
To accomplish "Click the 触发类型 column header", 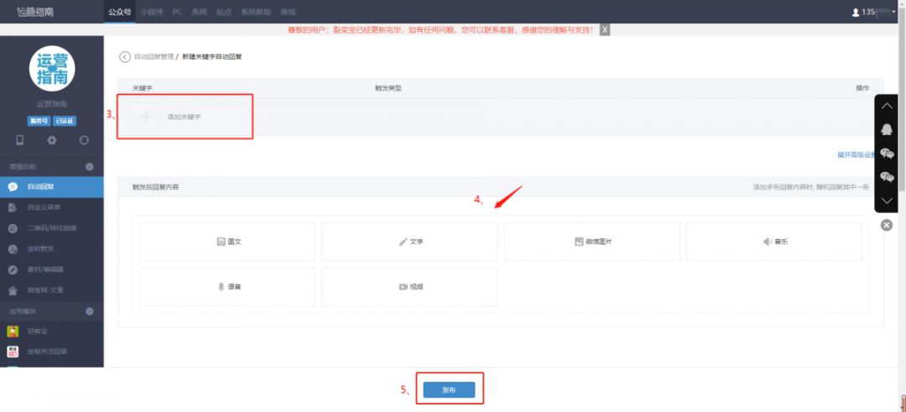I will pos(388,88).
